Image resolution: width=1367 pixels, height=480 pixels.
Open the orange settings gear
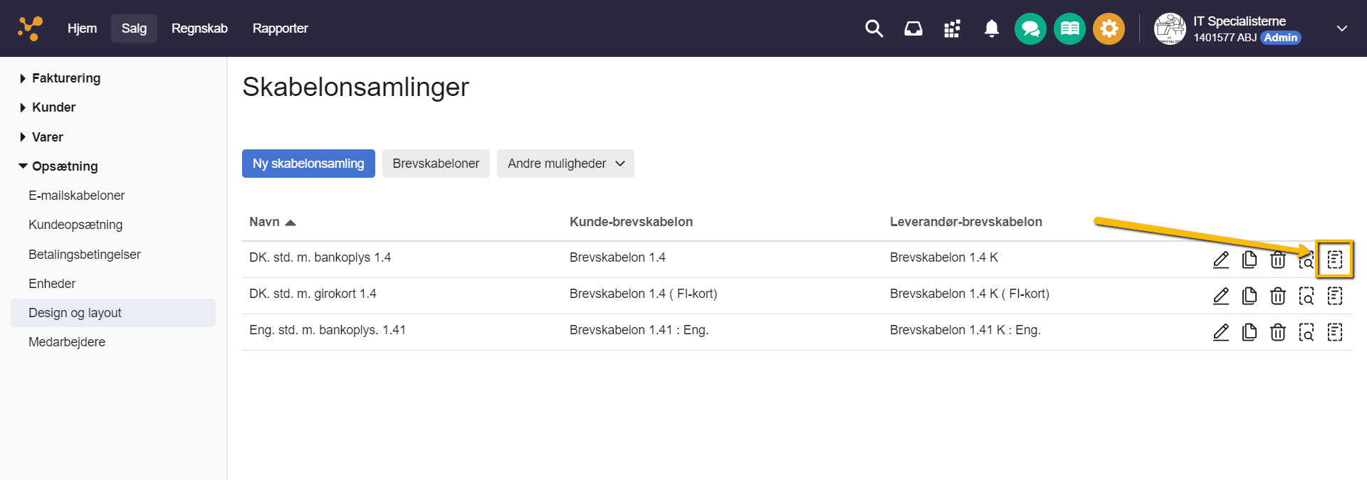1109,29
